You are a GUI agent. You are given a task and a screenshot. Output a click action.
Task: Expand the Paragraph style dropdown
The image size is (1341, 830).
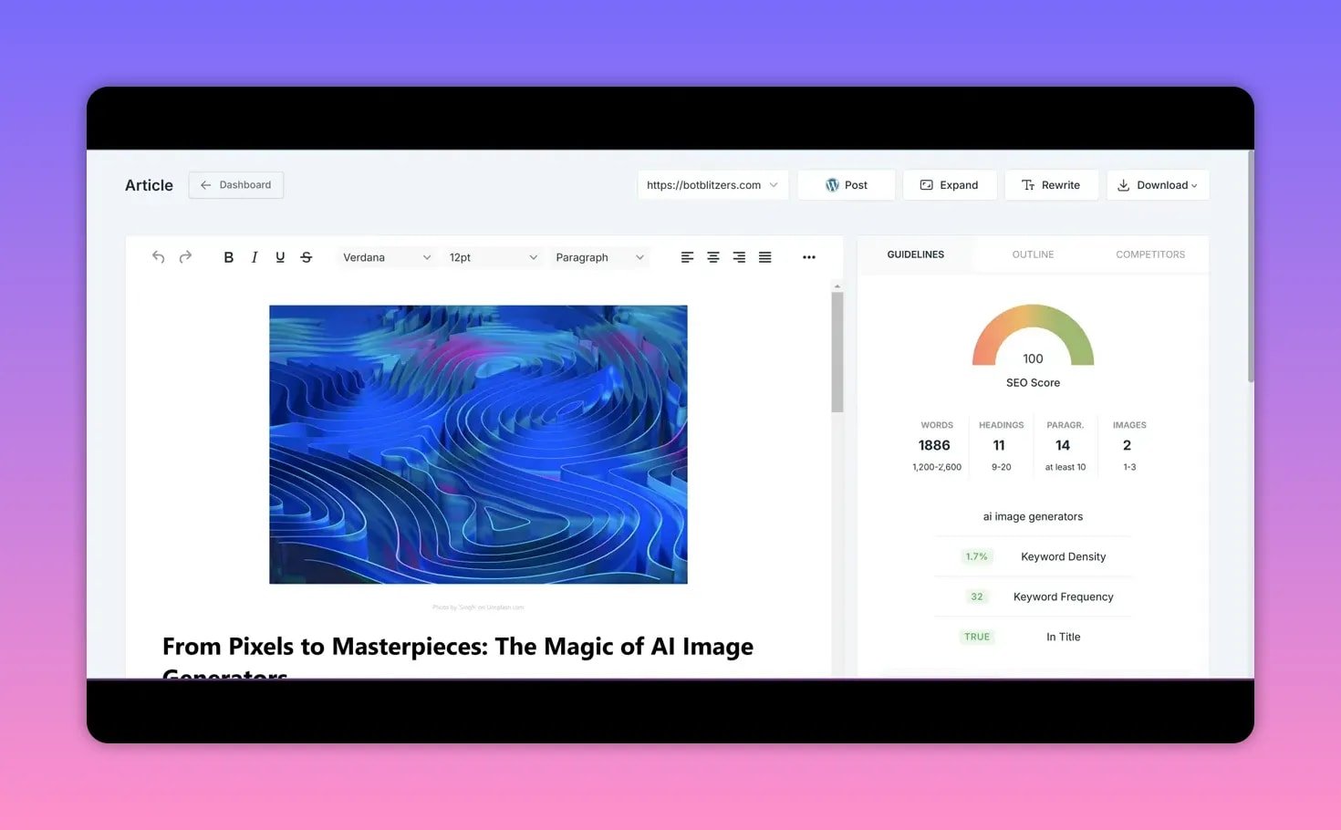[599, 257]
